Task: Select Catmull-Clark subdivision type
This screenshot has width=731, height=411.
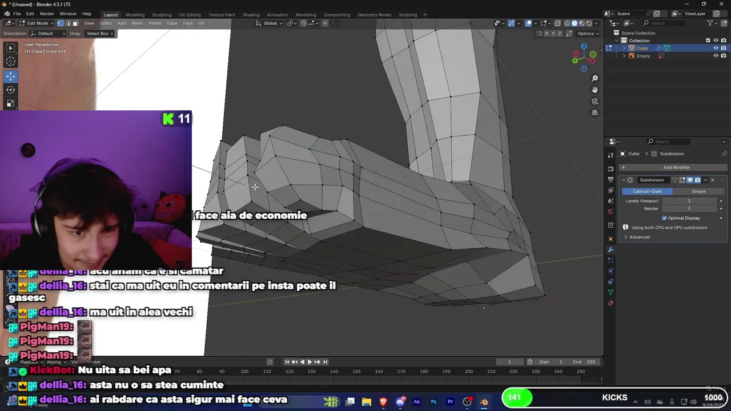Action: click(x=648, y=191)
